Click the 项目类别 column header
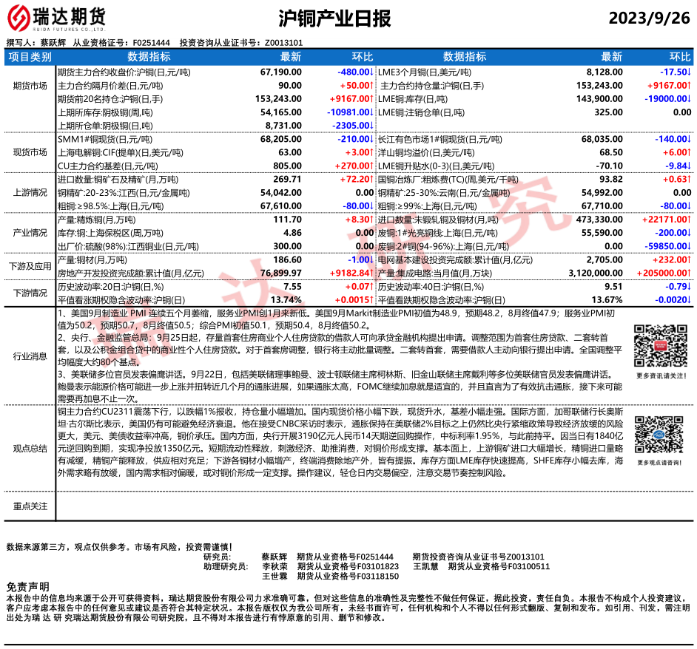Image resolution: width=697 pixels, height=649 pixels. [30, 57]
